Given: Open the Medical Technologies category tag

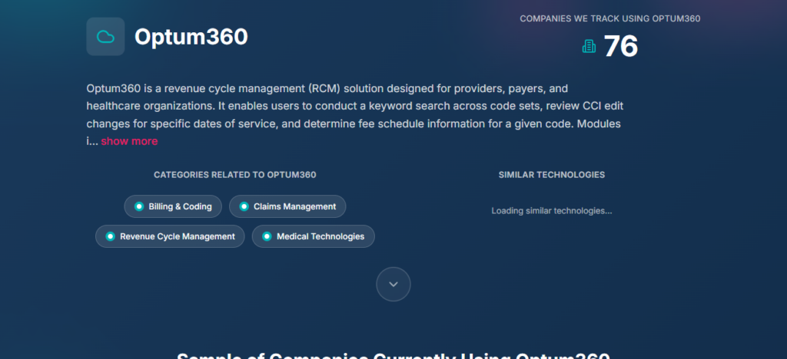Looking at the screenshot, I should pos(314,236).
